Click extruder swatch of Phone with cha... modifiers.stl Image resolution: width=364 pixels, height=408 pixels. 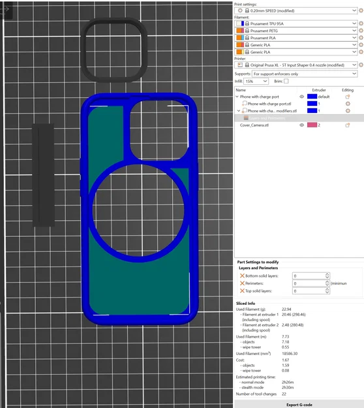click(x=312, y=110)
